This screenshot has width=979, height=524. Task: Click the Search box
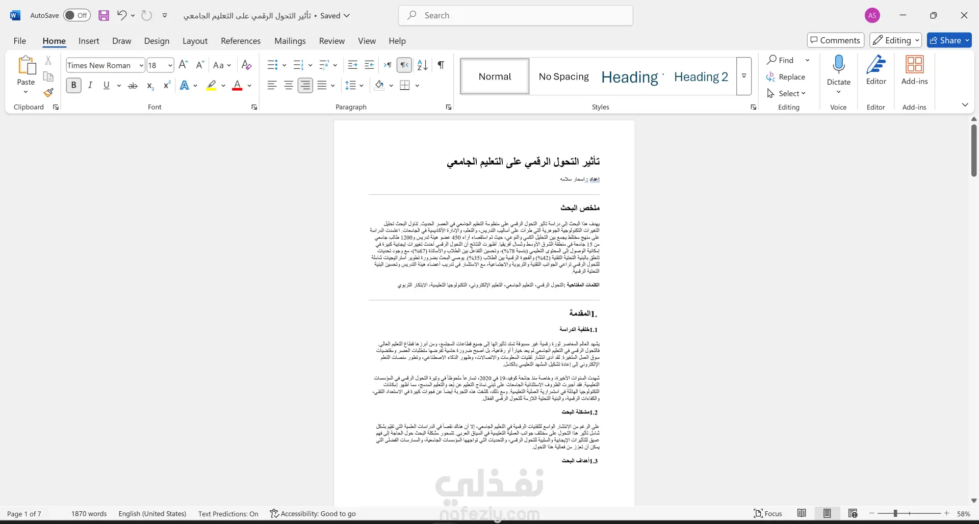point(516,15)
